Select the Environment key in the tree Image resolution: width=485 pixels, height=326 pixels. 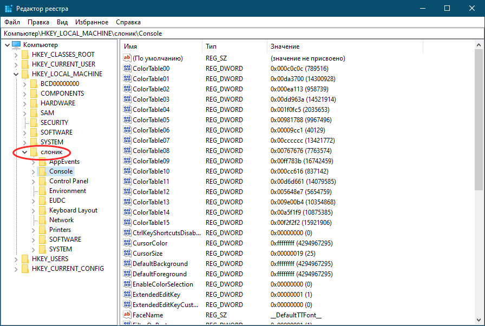pyautogui.click(x=67, y=191)
